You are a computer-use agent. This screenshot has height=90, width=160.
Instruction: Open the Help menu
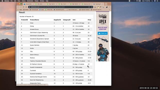point(47,1)
